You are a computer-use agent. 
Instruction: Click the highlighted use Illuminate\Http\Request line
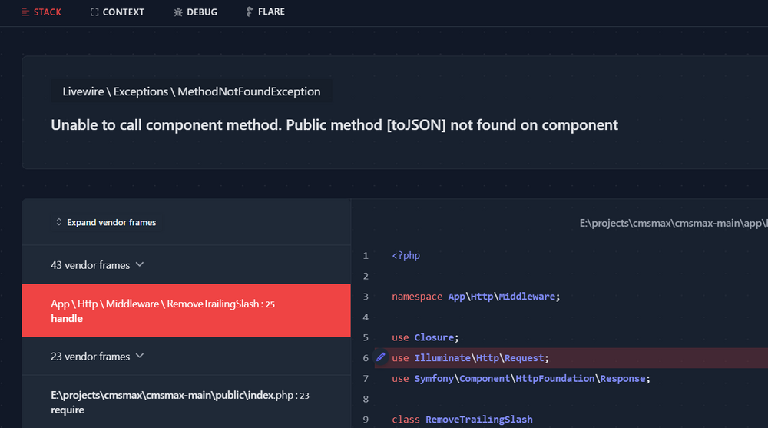tap(470, 358)
